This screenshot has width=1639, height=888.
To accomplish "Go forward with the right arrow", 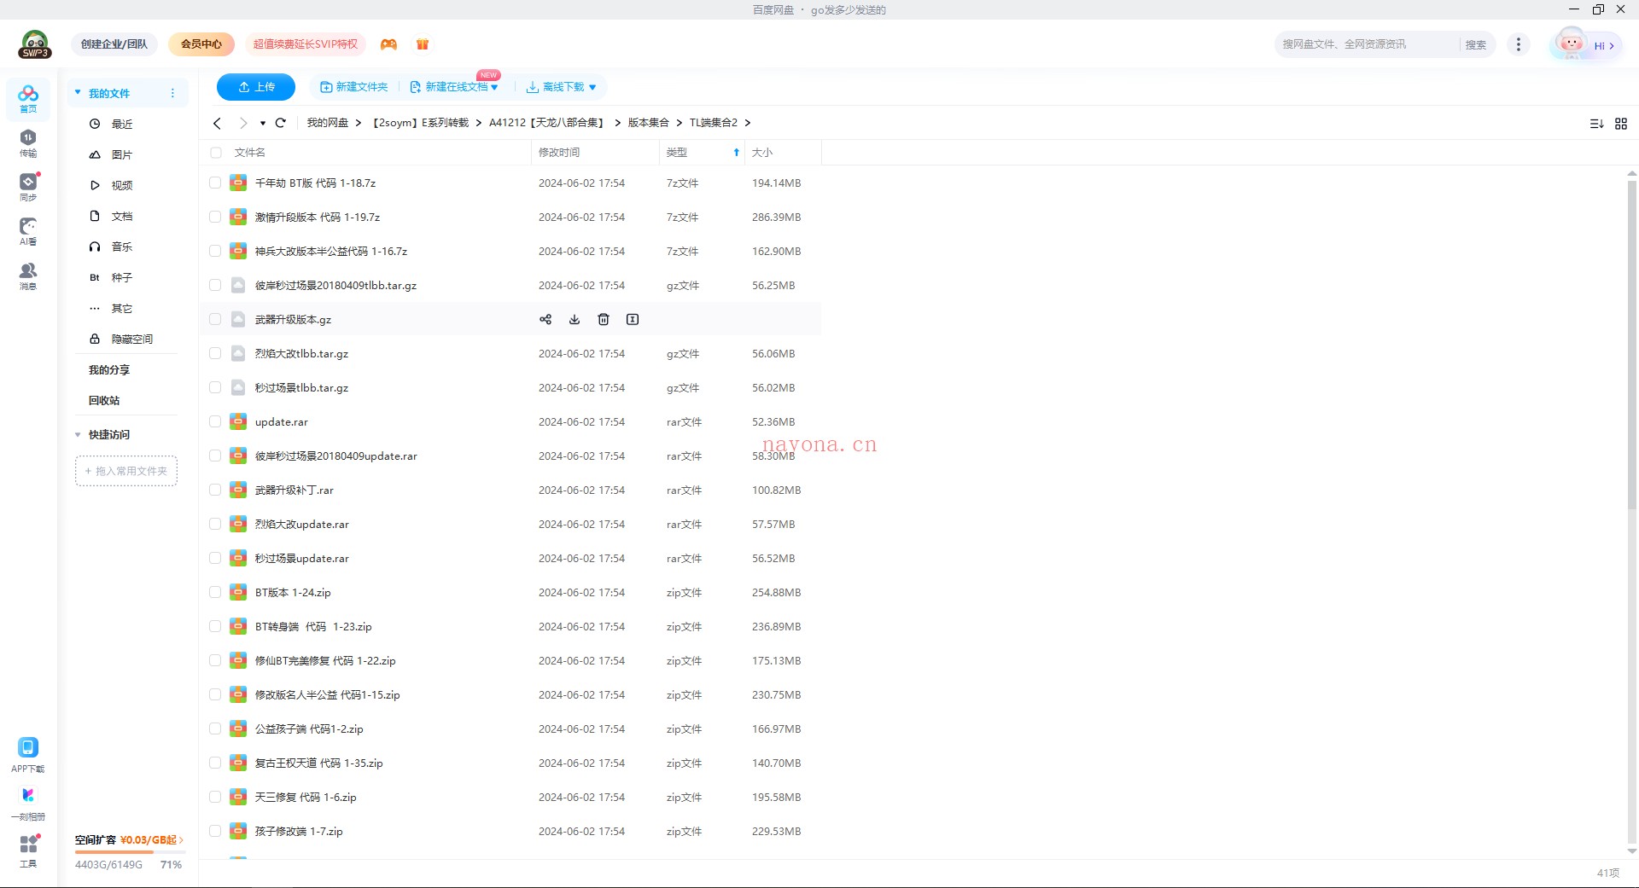I will point(243,123).
